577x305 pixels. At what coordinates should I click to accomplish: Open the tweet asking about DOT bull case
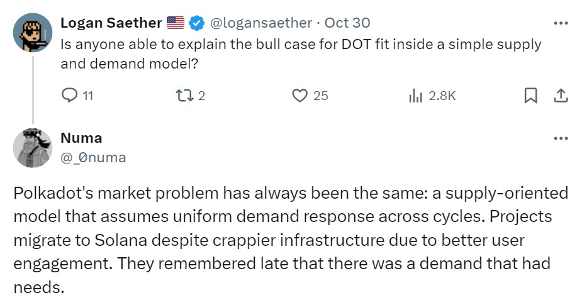301,54
